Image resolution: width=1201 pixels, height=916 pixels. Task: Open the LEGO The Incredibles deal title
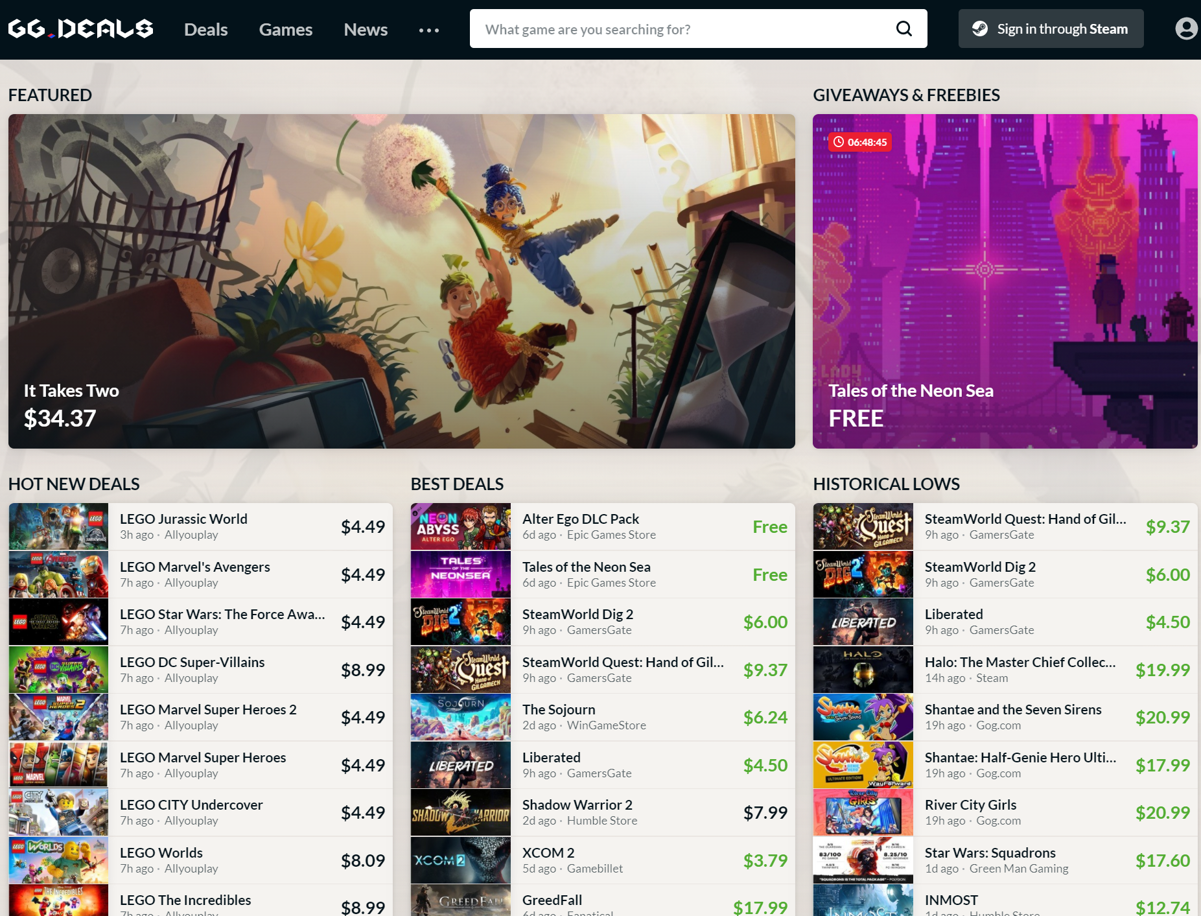coord(185,900)
